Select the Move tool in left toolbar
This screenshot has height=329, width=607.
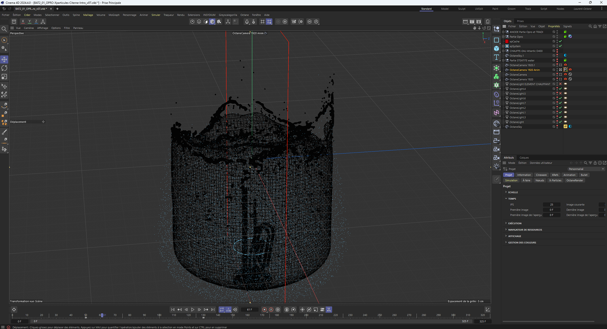pos(4,59)
